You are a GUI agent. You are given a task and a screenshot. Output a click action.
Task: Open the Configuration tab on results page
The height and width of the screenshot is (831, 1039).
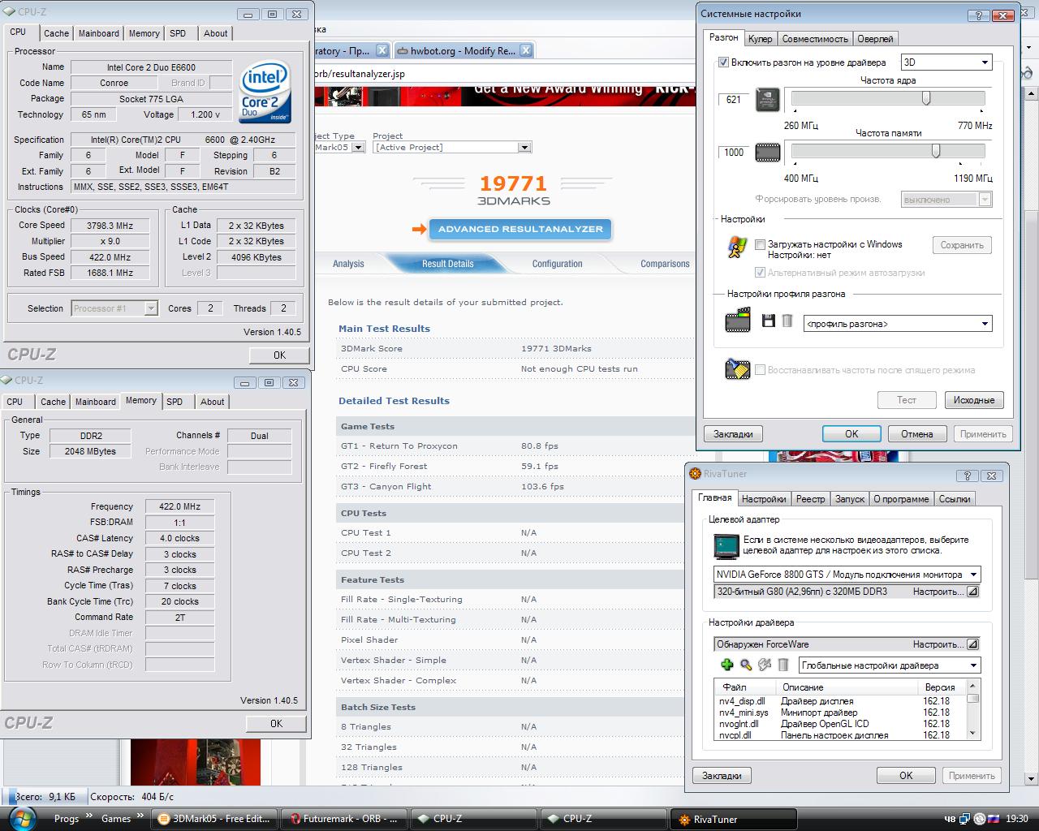pos(557,264)
